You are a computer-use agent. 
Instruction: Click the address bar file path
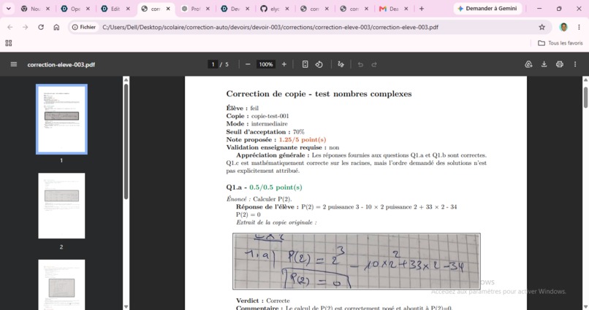pos(270,27)
